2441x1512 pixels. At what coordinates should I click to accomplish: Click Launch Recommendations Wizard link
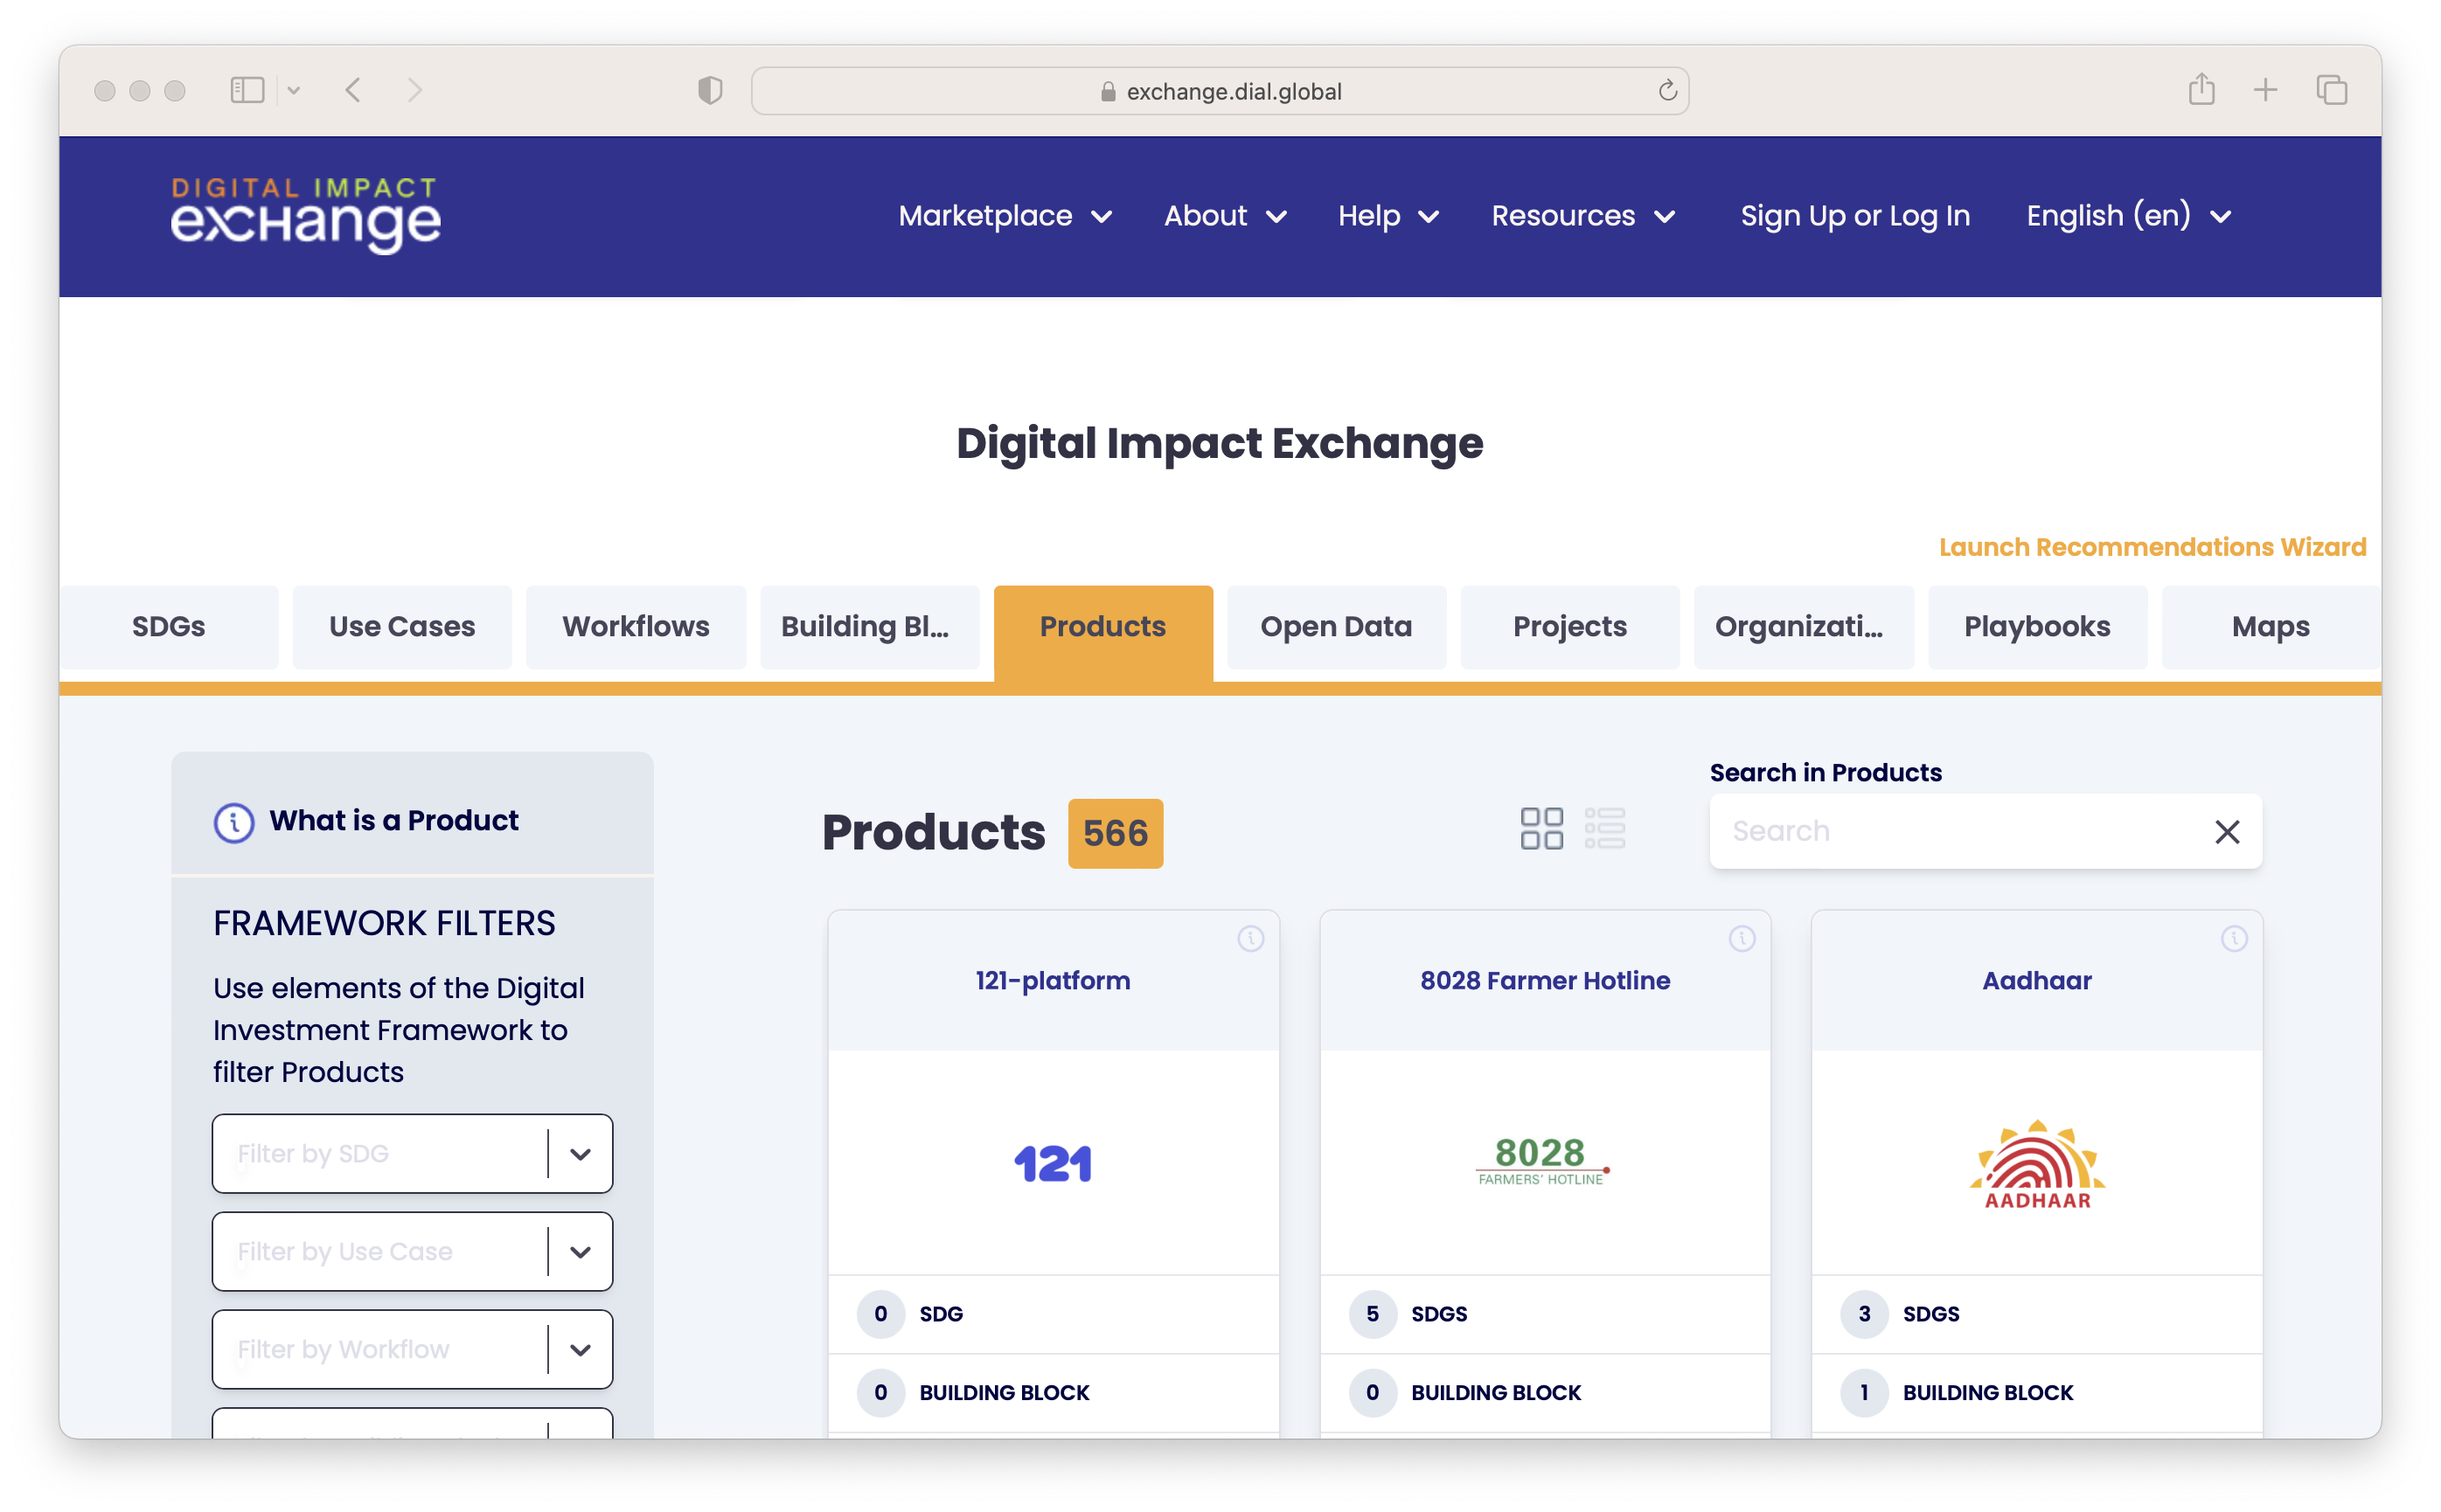[x=2152, y=547]
